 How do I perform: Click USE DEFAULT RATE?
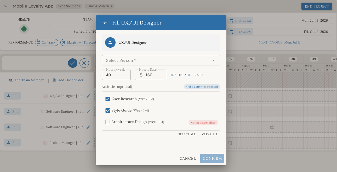[186, 75]
